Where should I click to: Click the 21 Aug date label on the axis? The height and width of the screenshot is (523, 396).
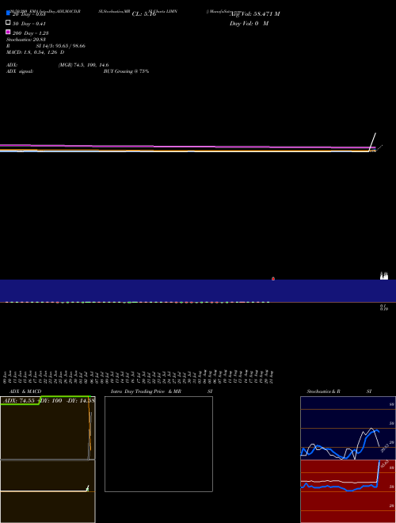272,376
